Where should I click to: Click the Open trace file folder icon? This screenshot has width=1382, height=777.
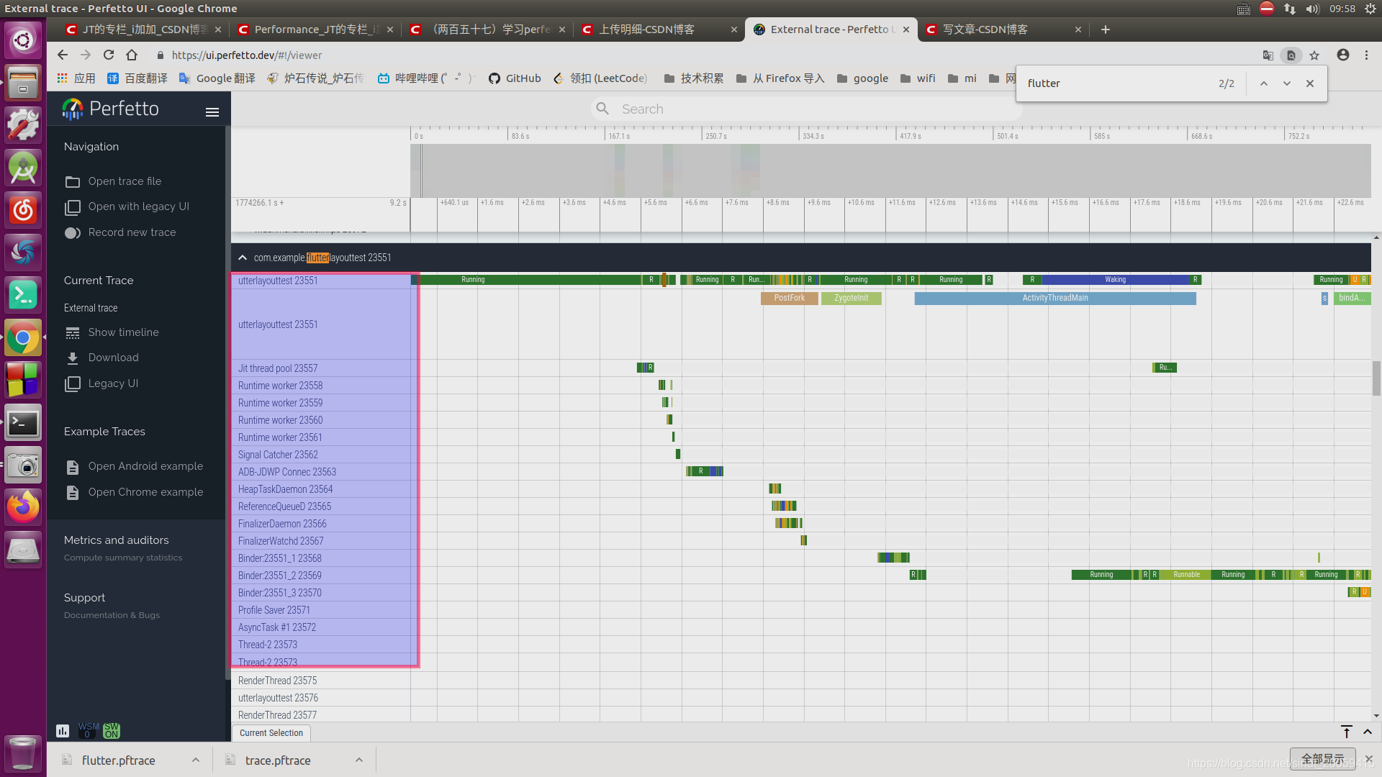pos(72,182)
